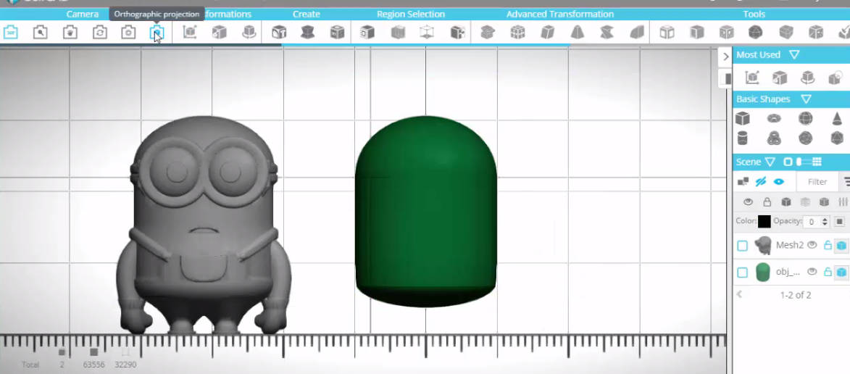This screenshot has height=374, width=850.
Task: Add the icosahedron from Basic Shapes
Action: pos(837,138)
